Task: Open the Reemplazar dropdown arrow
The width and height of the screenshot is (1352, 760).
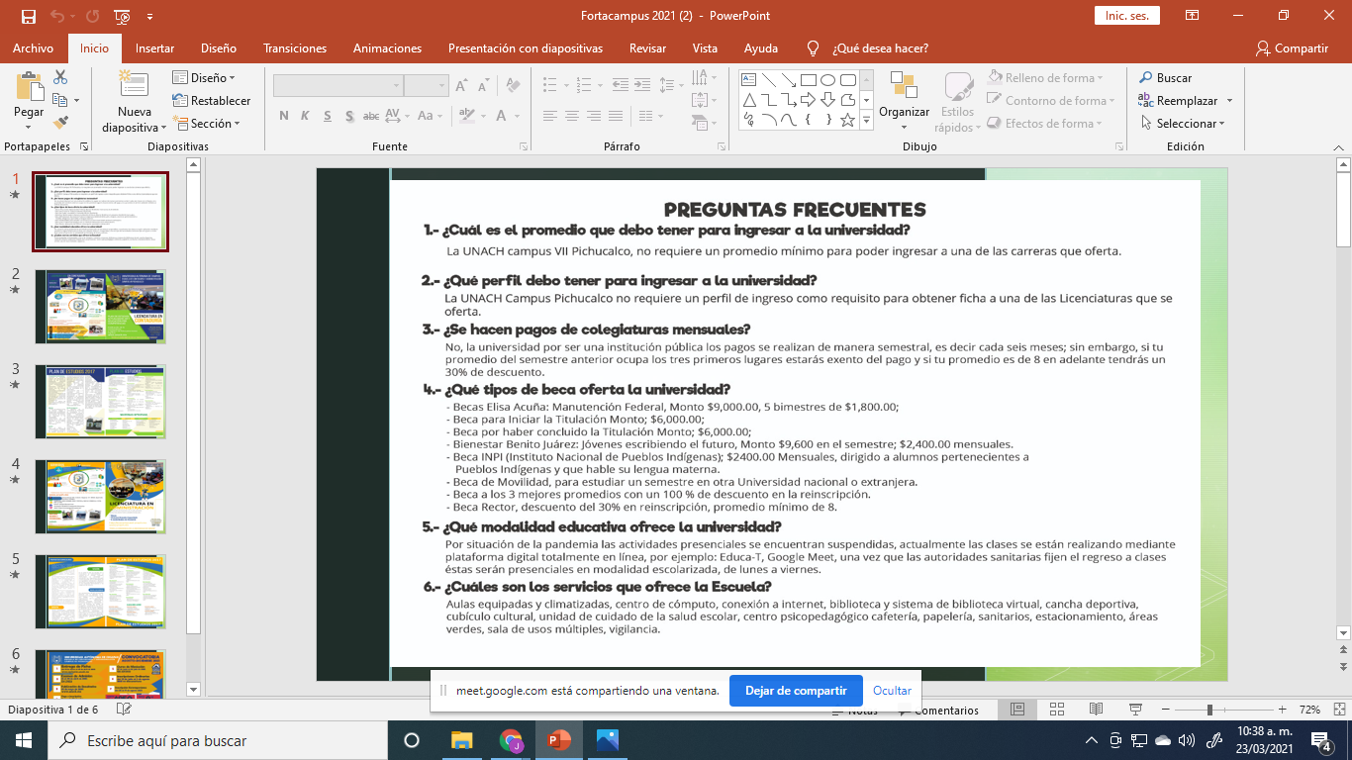Action: click(x=1230, y=100)
